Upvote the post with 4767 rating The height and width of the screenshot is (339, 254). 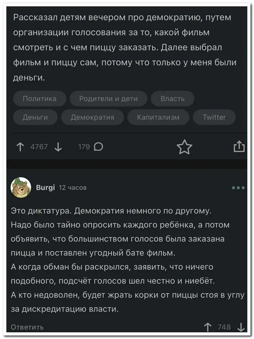tap(20, 147)
